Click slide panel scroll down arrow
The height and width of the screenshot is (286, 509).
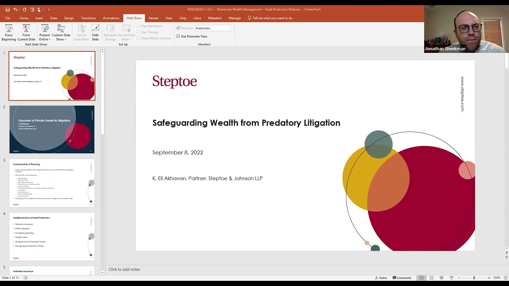pos(102,272)
